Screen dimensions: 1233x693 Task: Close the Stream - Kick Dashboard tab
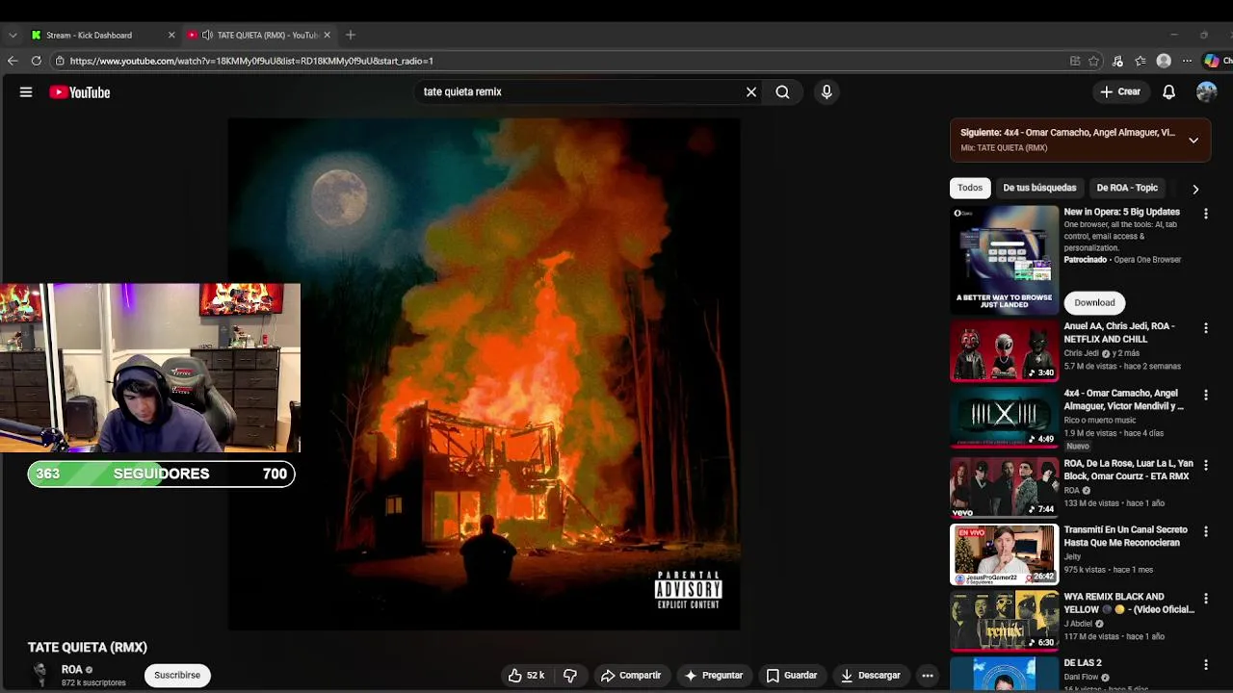[171, 35]
